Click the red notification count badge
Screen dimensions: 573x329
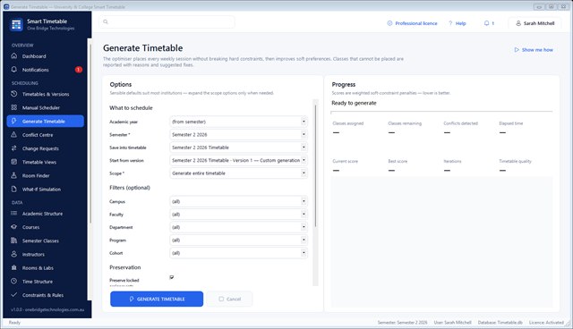pyautogui.click(x=78, y=70)
